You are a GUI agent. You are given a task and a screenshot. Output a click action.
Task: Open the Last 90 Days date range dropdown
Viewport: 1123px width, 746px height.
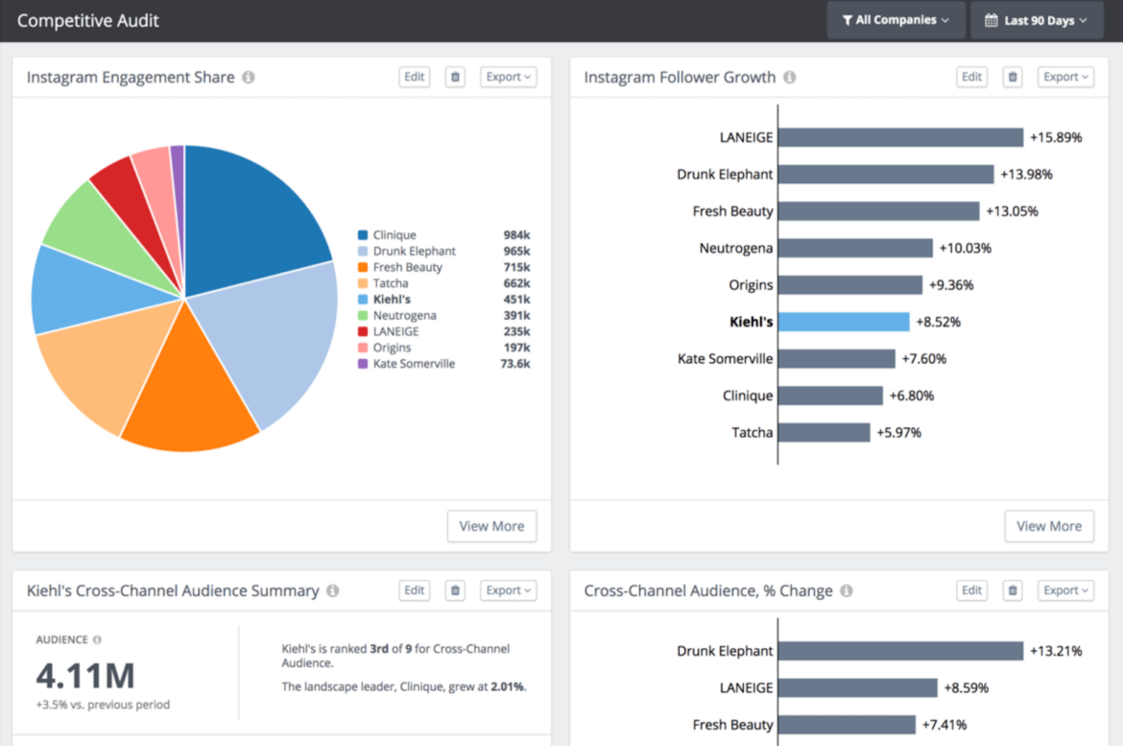(x=1037, y=20)
